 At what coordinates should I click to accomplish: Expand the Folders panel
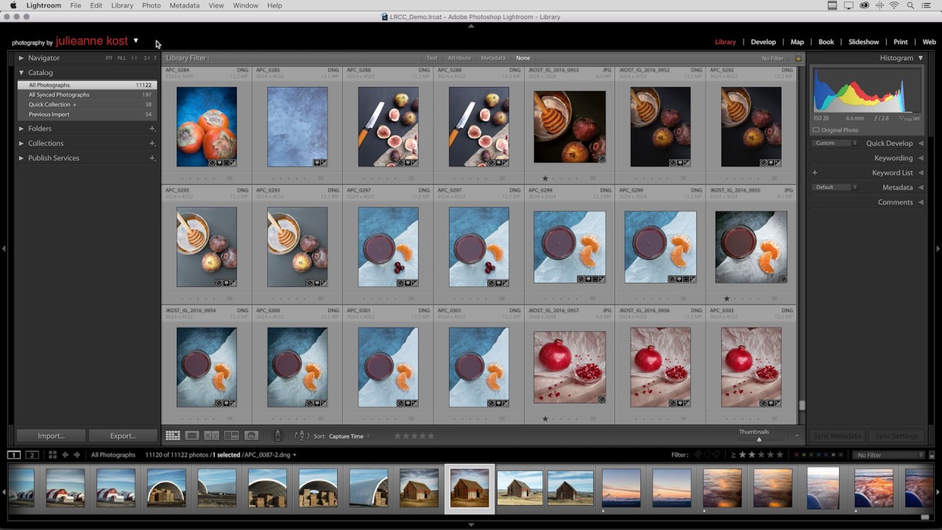click(x=21, y=129)
